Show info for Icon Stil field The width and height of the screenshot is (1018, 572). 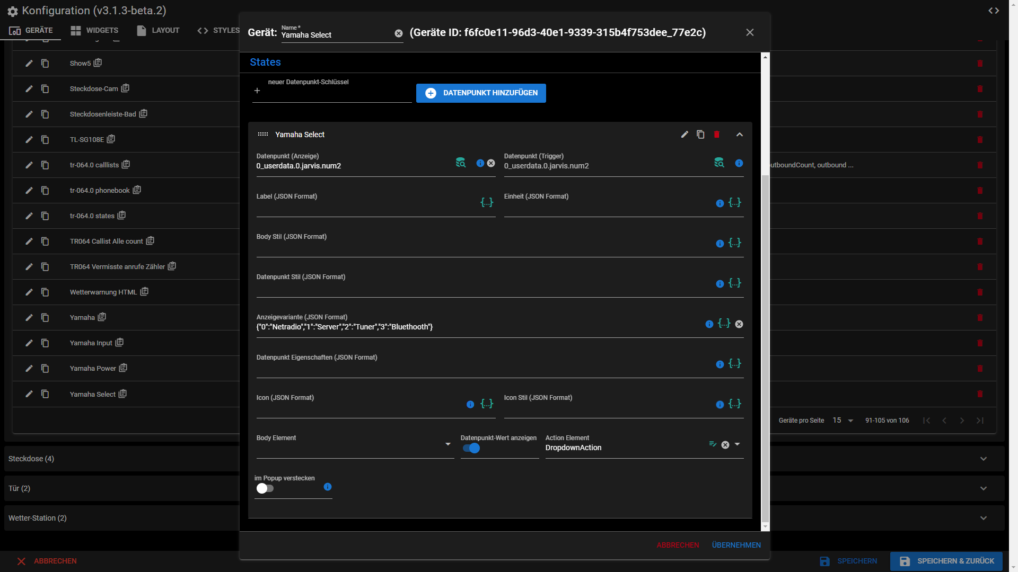tap(720, 405)
